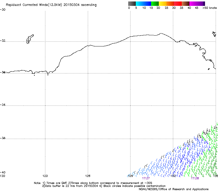
Task: Click the red 30-35 knots color segment
Action: (178, 4)
